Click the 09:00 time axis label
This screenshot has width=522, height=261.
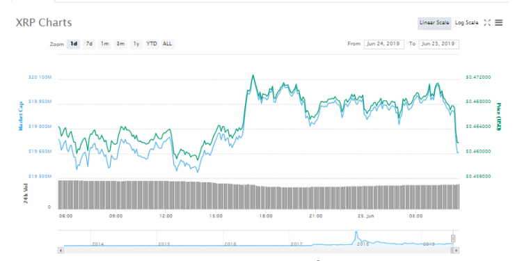(x=116, y=216)
